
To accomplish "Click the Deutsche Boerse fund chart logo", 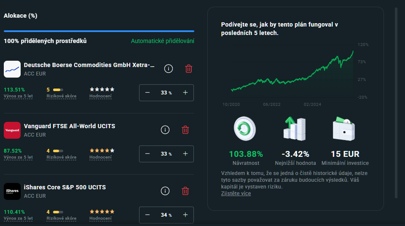I will point(12,69).
